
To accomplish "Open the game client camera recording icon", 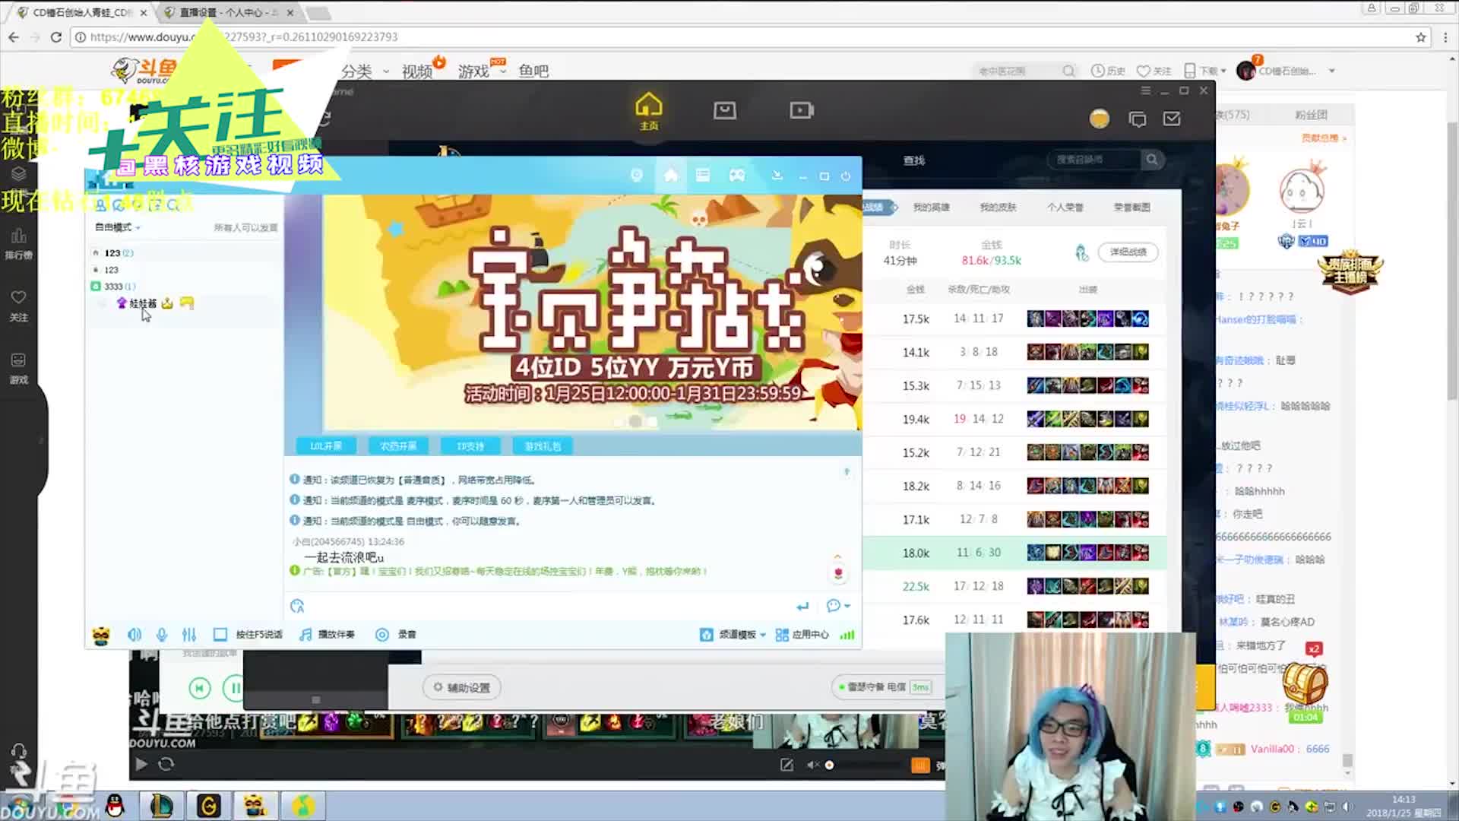I will pyautogui.click(x=802, y=111).
